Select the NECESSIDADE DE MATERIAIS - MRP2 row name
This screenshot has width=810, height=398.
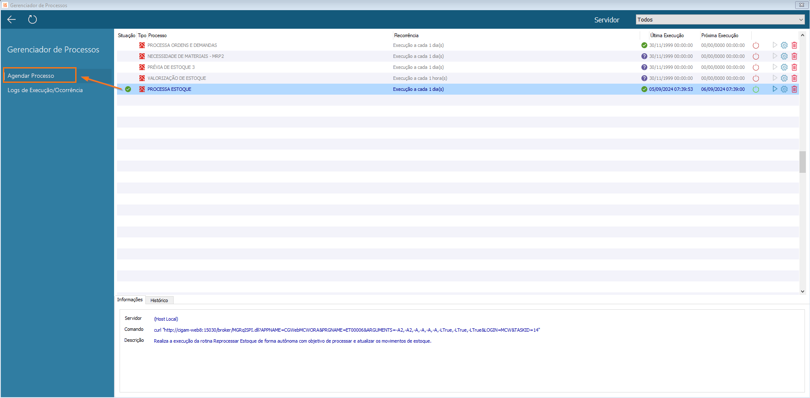click(x=185, y=56)
